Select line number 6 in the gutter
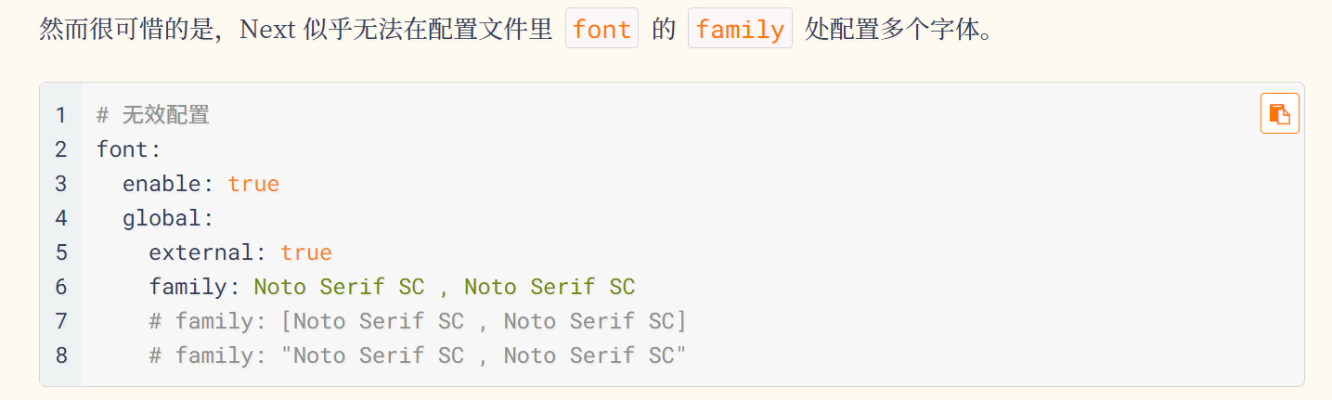 coord(61,287)
